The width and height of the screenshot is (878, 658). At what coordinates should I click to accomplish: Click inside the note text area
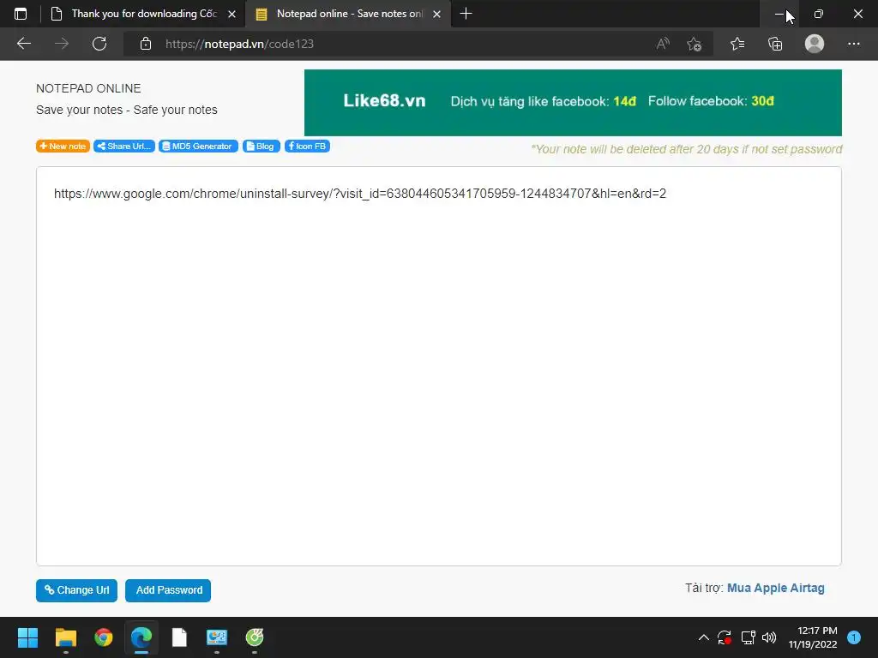tap(438, 366)
